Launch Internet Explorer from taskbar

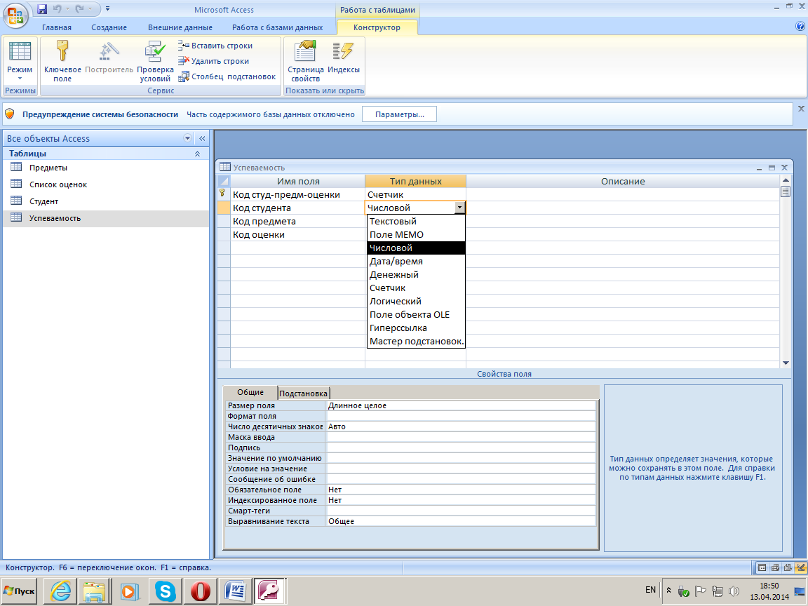[61, 591]
